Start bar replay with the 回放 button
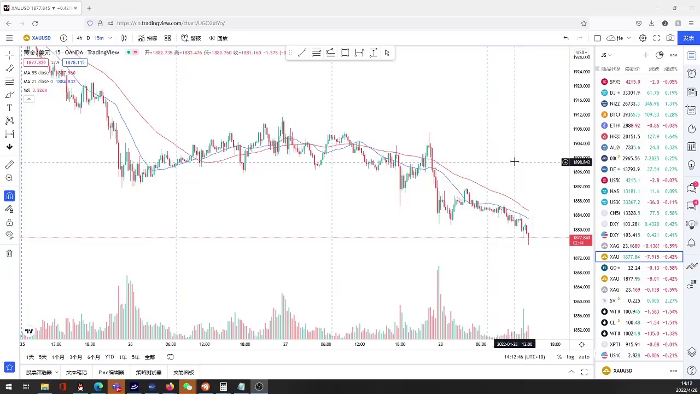The height and width of the screenshot is (394, 700). (218, 38)
